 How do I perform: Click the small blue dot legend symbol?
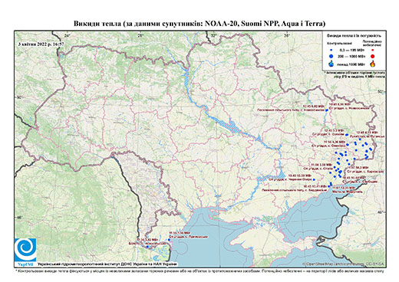coord(331,50)
